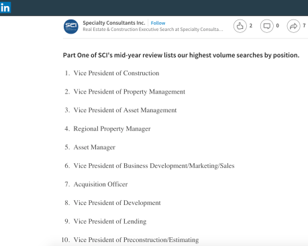Like the post with the thumbs-up icon
308x246 pixels.
click(x=240, y=26)
